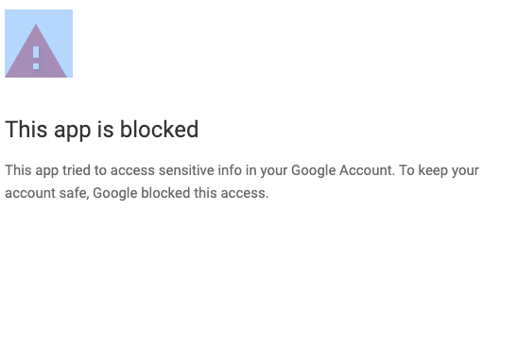Click the light blue square behind the warning icon
Screen dimensions: 517x352
39,44
